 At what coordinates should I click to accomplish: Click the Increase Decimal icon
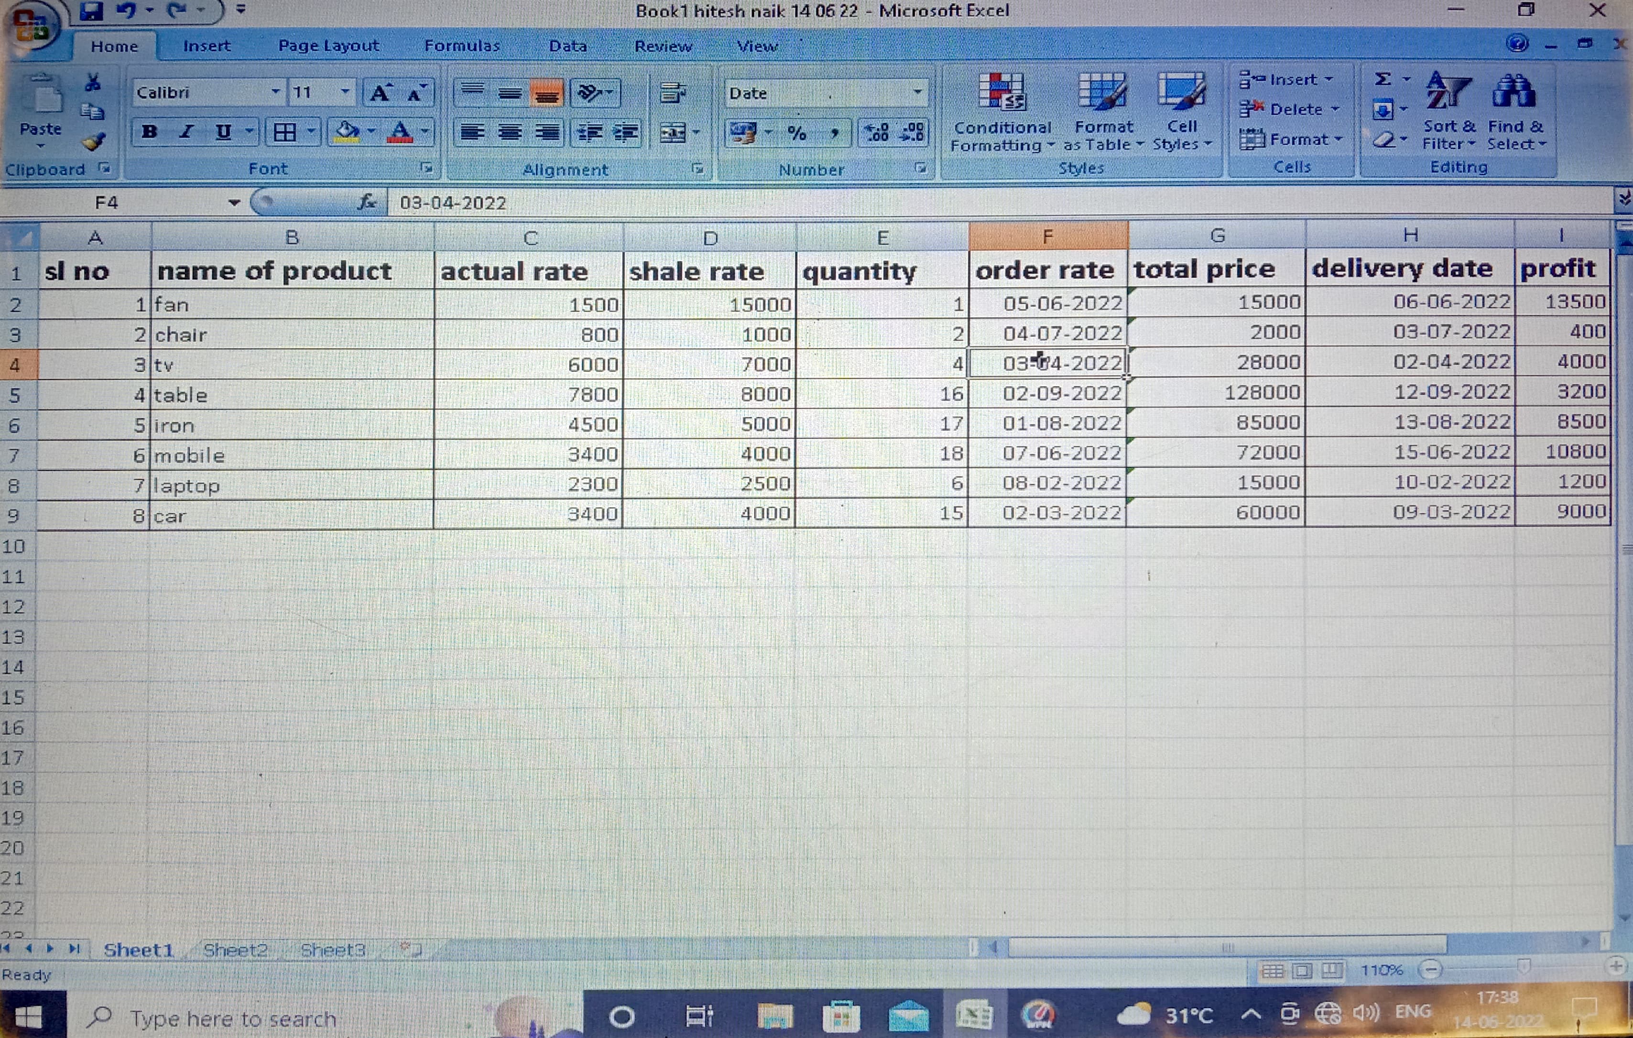(x=877, y=132)
